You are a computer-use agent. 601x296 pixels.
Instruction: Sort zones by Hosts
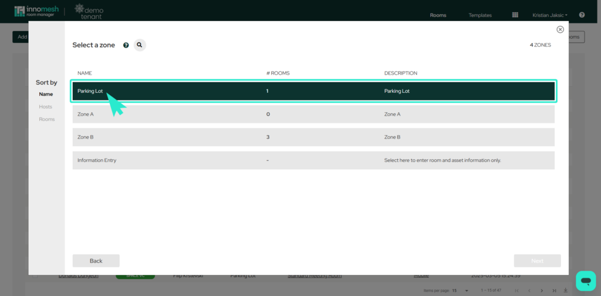[x=45, y=107]
